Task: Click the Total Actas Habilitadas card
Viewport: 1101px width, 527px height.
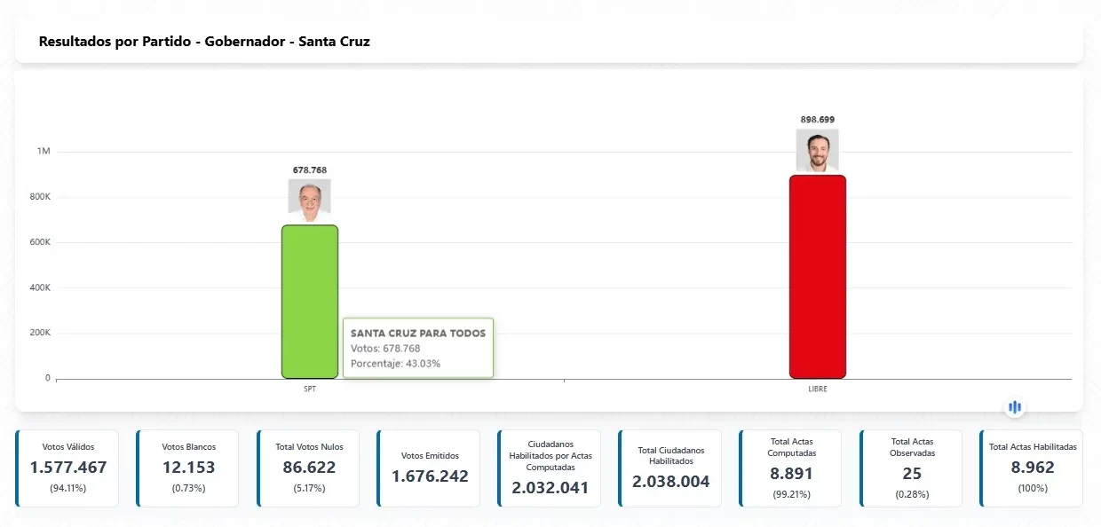Action: pyautogui.click(x=1033, y=468)
